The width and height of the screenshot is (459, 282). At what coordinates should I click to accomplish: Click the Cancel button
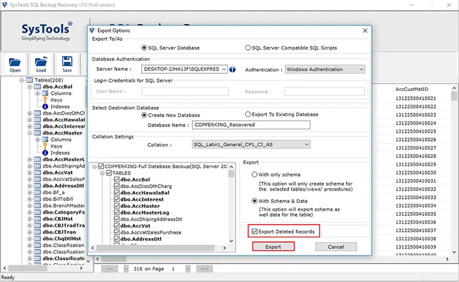pos(336,247)
